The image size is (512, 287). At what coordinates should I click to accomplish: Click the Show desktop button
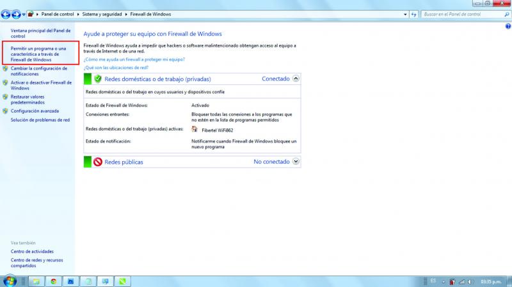click(x=509, y=281)
